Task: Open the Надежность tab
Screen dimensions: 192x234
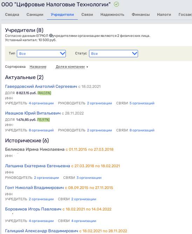Action: 112,14
